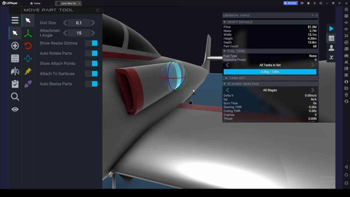This screenshot has height=197, width=350.
Task: Launch the craft with blue Play button
Action: click(331, 29)
